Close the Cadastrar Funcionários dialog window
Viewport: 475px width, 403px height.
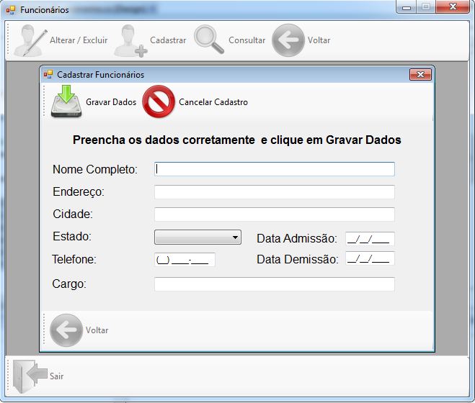pyautogui.click(x=419, y=75)
